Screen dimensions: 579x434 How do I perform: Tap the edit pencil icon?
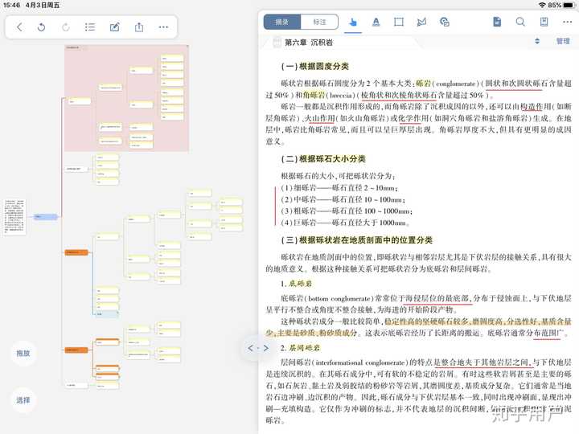click(114, 27)
